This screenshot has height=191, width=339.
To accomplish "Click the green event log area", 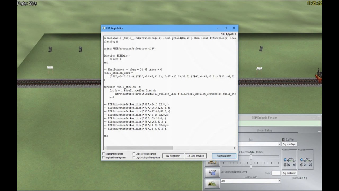I will tap(280, 123).
